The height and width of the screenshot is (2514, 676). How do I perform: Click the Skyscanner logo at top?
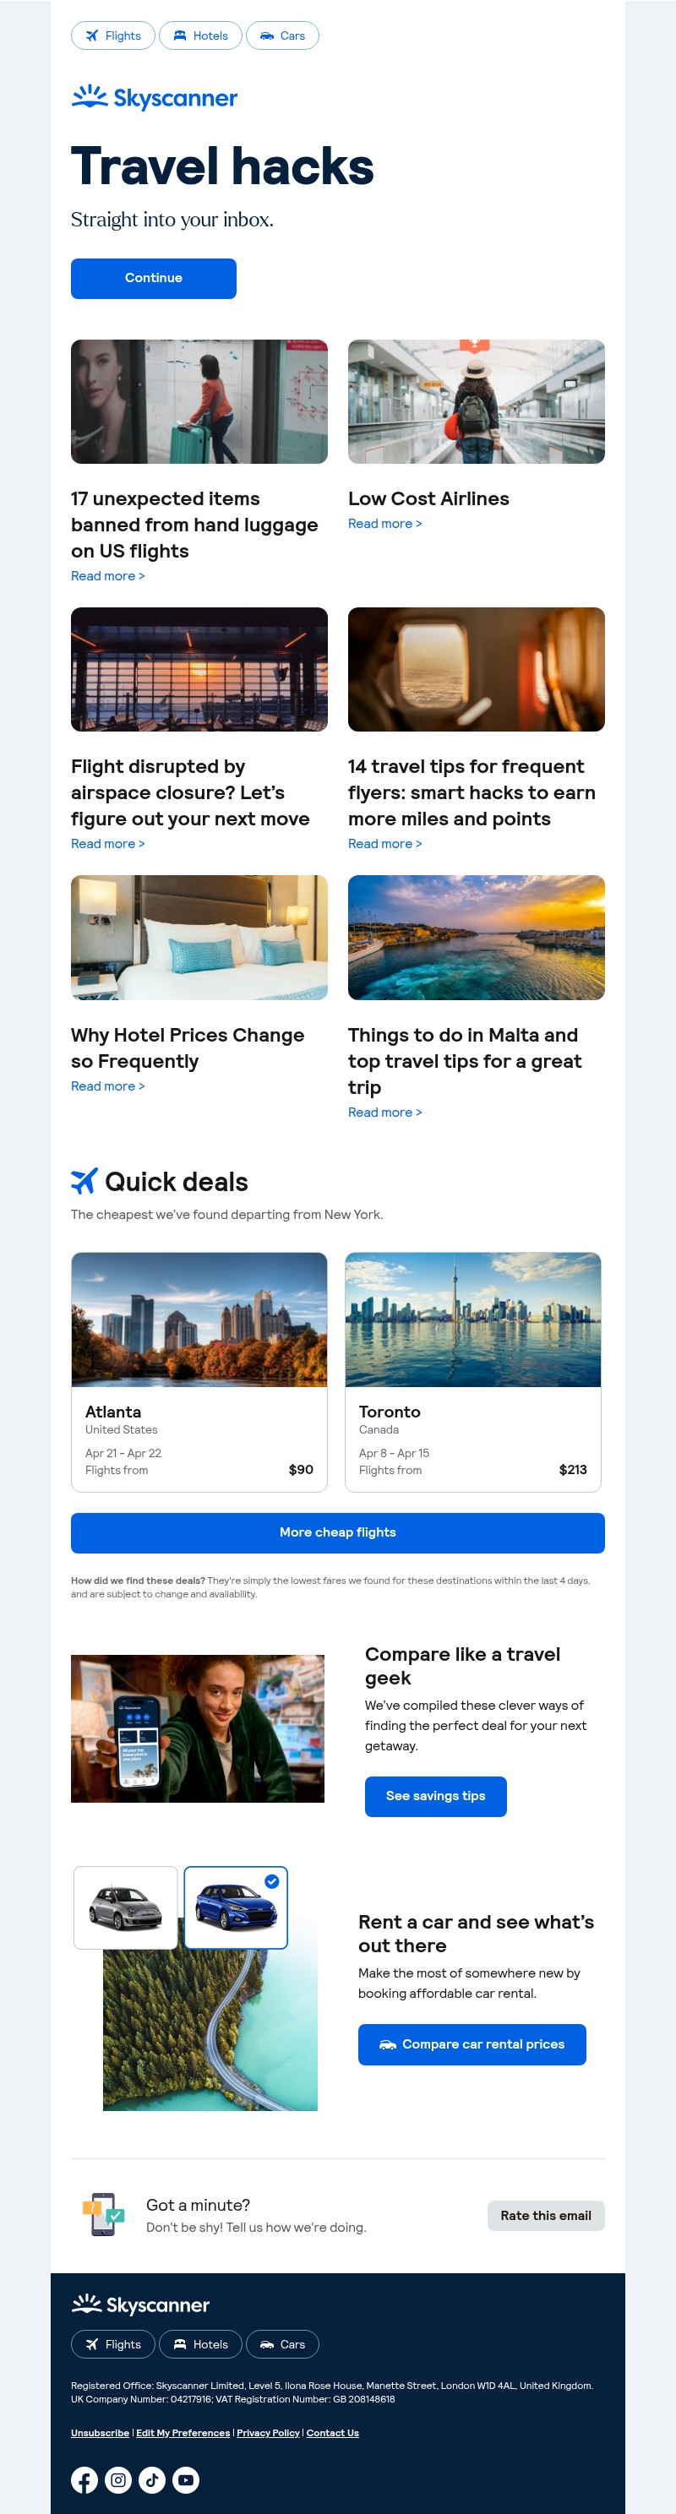click(x=155, y=96)
